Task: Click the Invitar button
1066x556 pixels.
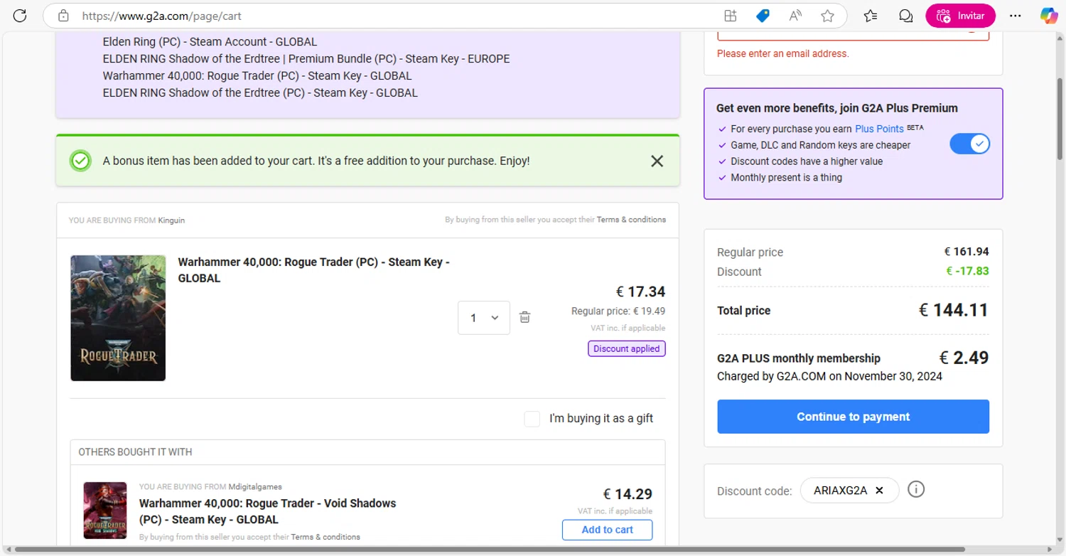Action: pyautogui.click(x=960, y=16)
